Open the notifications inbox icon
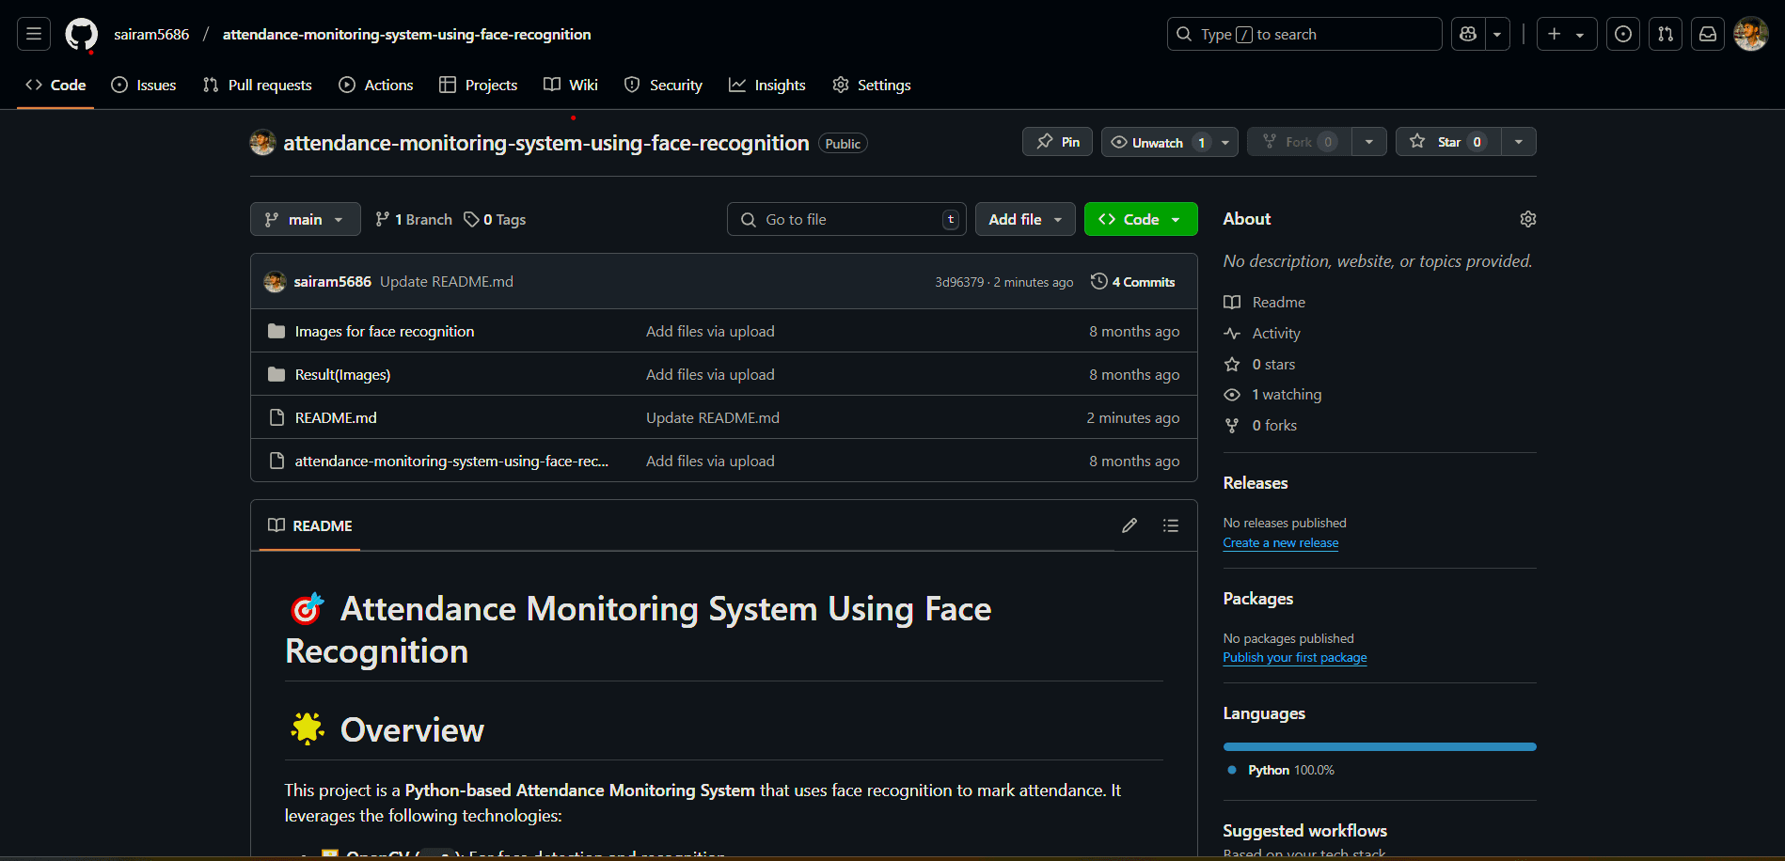Image resolution: width=1785 pixels, height=861 pixels. click(1708, 34)
